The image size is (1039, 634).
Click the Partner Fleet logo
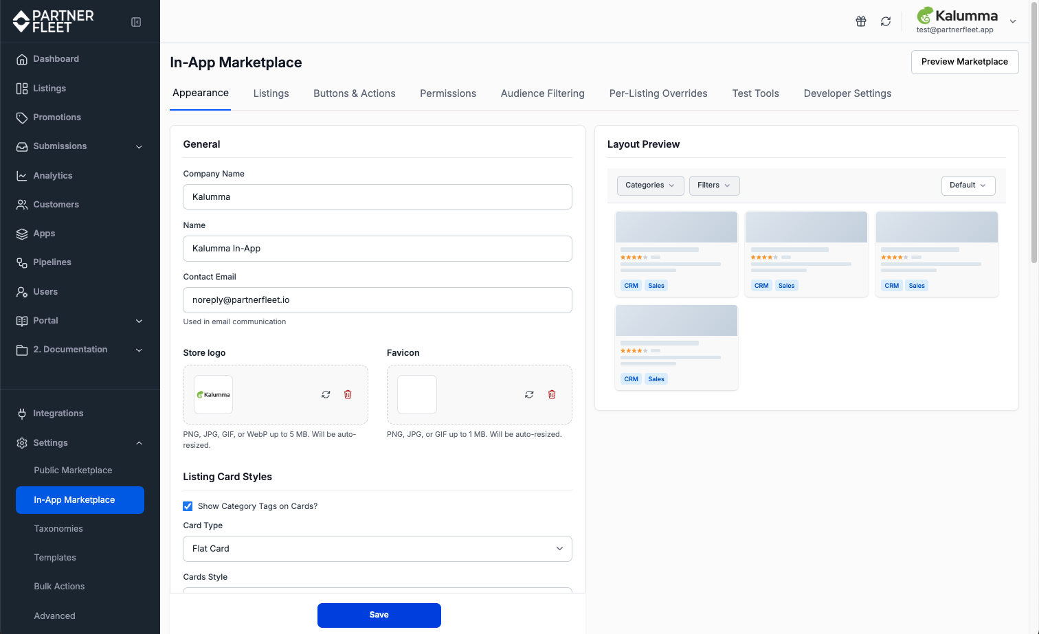coord(53,21)
